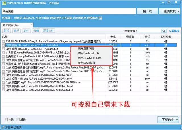This screenshot has height=130, width=182.
Task: Filter results by 影视
Action: pos(7,31)
